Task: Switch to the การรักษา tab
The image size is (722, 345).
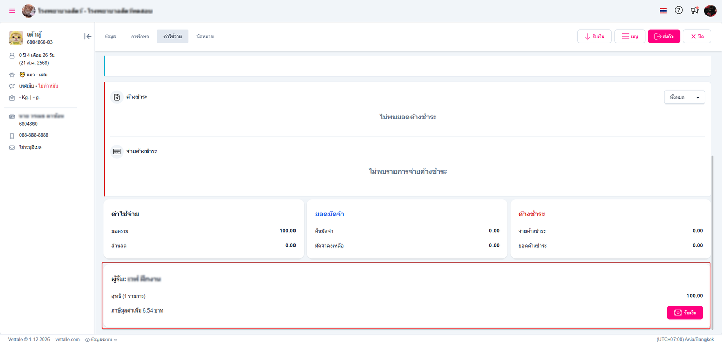Action: point(140,37)
